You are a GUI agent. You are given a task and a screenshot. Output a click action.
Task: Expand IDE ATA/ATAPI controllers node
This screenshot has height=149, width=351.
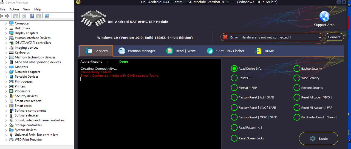6,43
